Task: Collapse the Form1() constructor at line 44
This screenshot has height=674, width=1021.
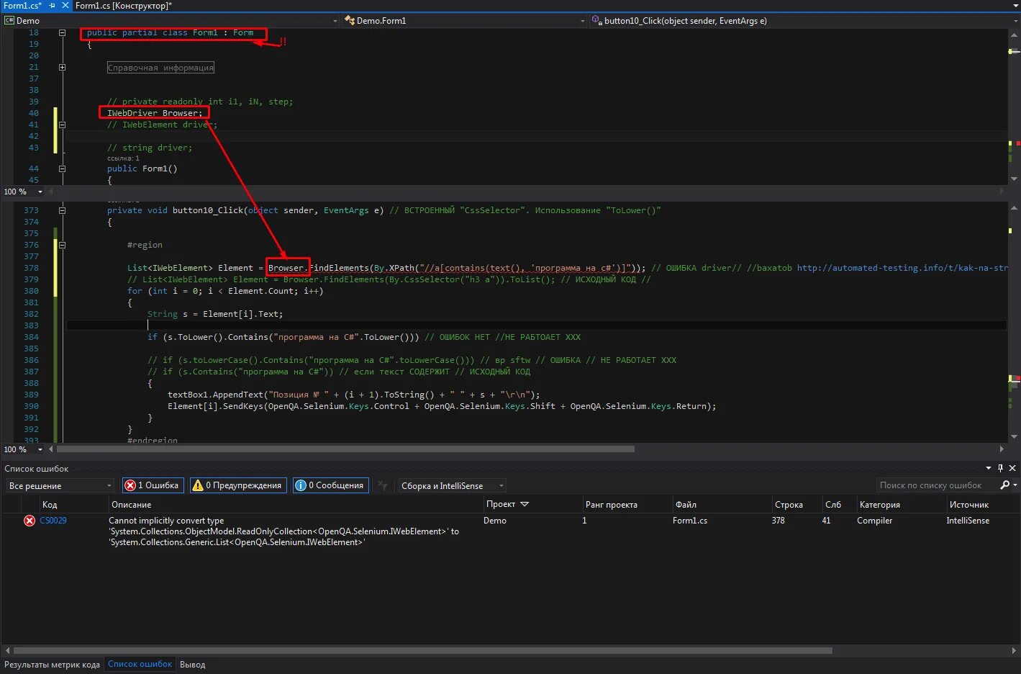Action: coord(62,168)
